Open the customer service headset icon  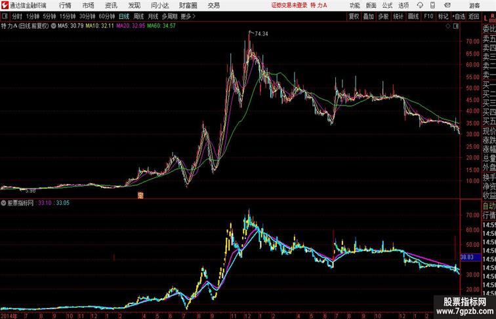[420, 5]
